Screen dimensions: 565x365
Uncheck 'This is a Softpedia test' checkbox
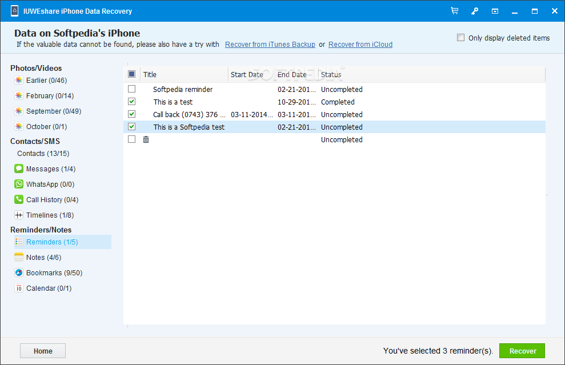click(x=131, y=127)
